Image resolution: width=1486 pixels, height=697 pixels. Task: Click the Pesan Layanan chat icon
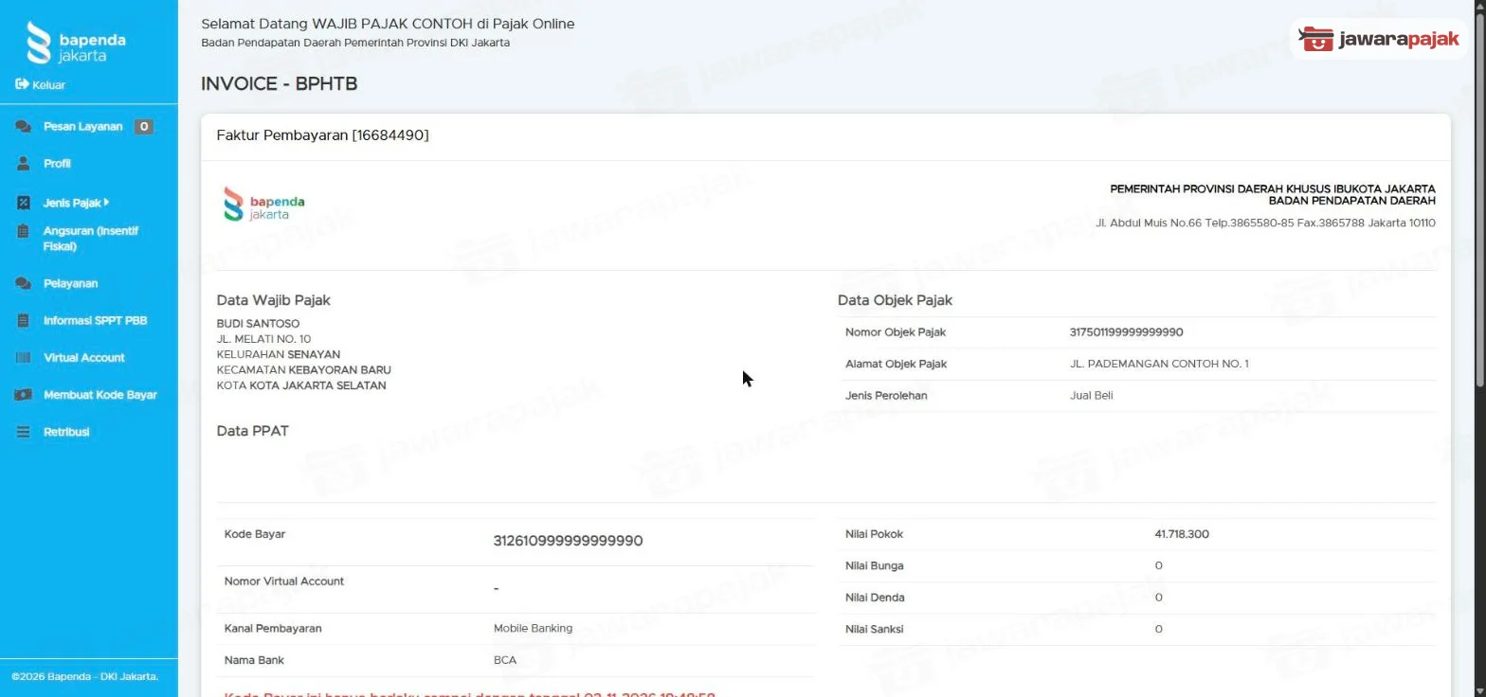(x=24, y=127)
